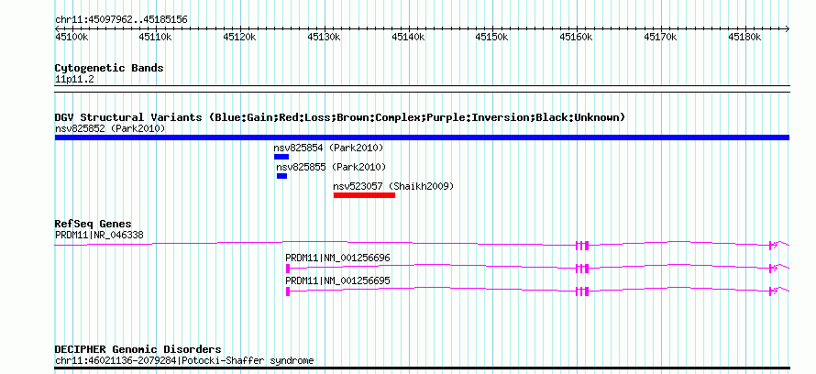Click the red nsv523057 loss variant bar

[x=364, y=195]
